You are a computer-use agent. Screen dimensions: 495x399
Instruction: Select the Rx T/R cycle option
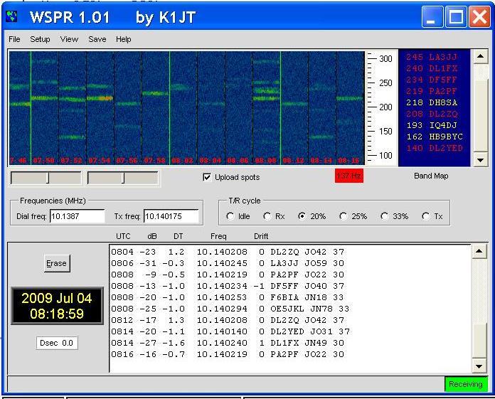pyautogui.click(x=267, y=216)
